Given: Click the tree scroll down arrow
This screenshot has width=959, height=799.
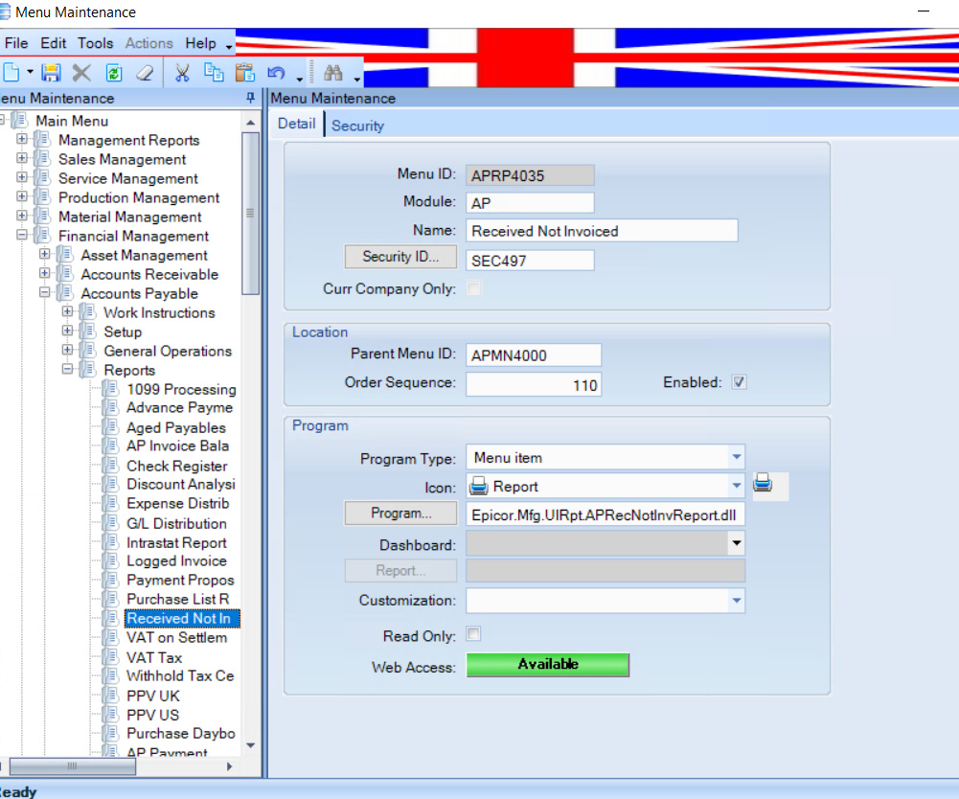Looking at the screenshot, I should [250, 745].
